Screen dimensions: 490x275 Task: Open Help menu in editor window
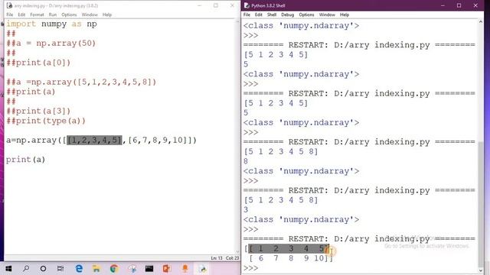click(107, 15)
